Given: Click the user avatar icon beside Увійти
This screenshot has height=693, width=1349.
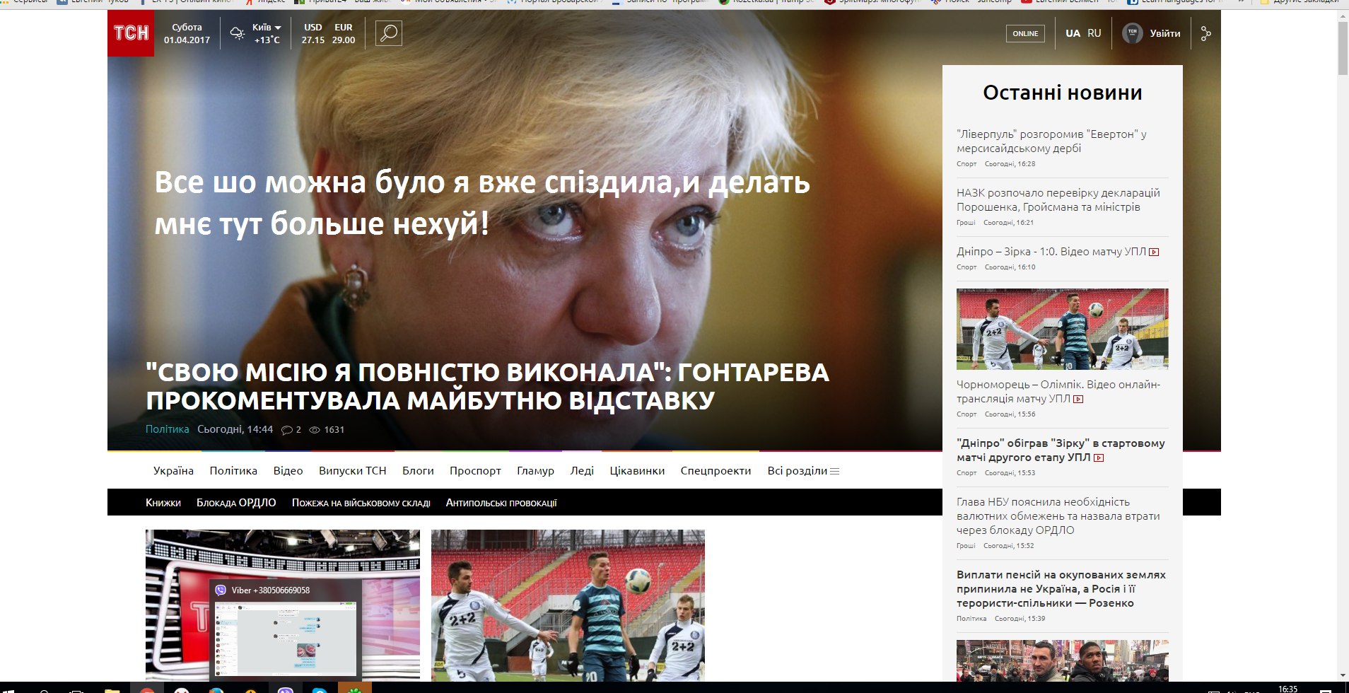Looking at the screenshot, I should [x=1133, y=33].
